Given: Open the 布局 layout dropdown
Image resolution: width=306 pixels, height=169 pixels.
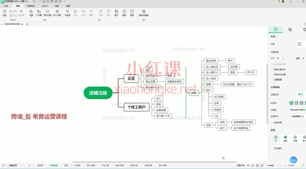Looking at the screenshot, I should click(x=301, y=44).
